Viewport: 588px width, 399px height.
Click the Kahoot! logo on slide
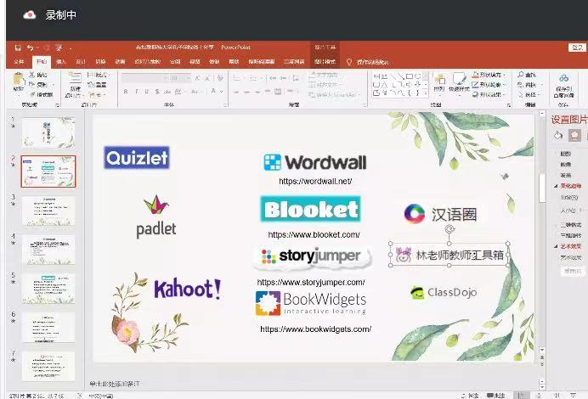point(187,289)
